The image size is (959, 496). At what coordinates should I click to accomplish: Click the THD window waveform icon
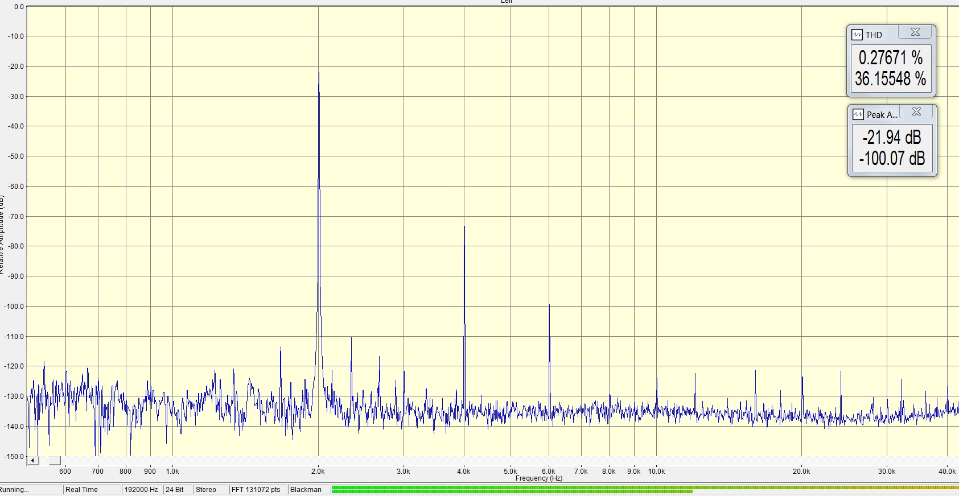(x=857, y=35)
